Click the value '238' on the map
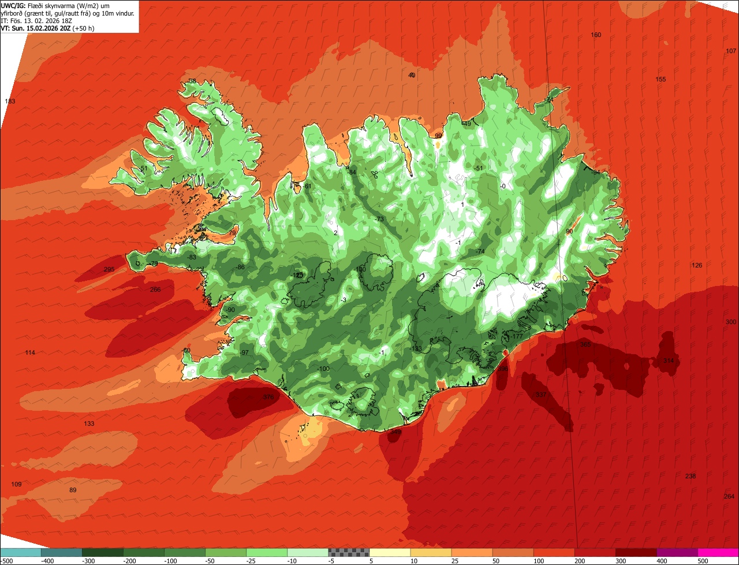The image size is (739, 565). tap(691, 476)
